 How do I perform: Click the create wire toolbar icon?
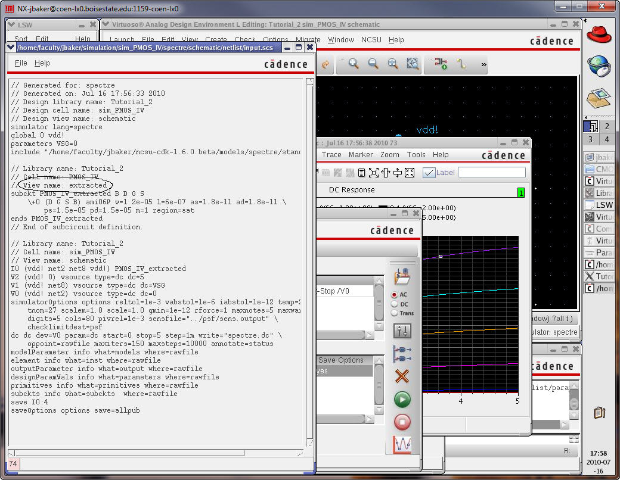coord(461,64)
